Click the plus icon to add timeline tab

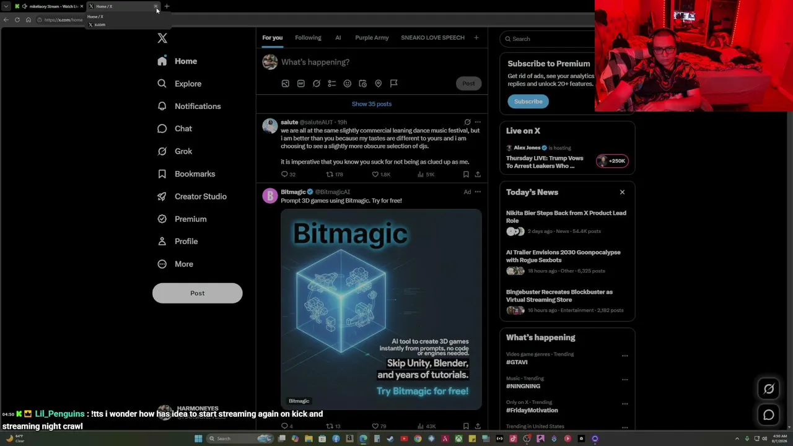pyautogui.click(x=476, y=38)
